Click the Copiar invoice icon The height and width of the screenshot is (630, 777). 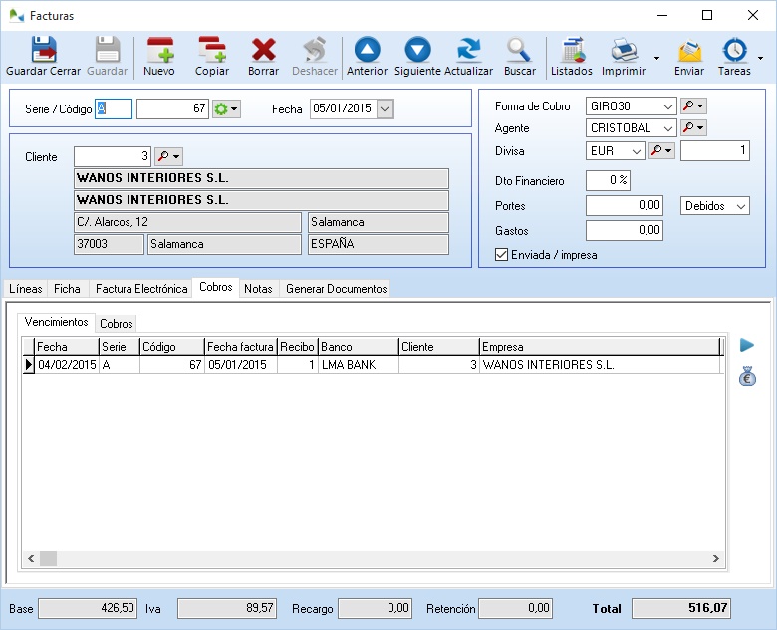click(x=211, y=50)
